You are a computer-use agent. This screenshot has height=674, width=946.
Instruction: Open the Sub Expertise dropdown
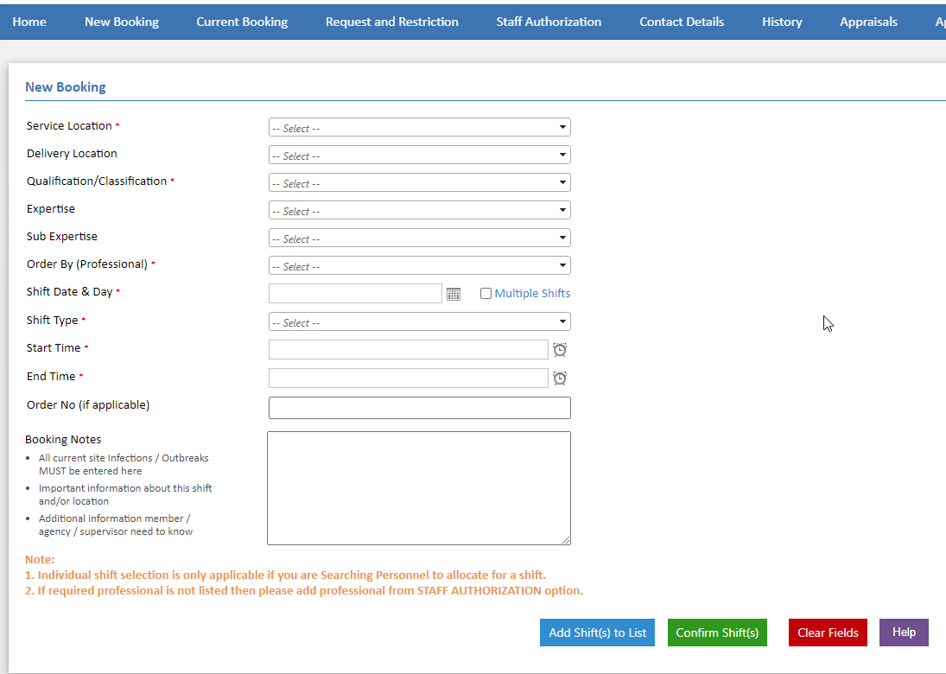419,238
